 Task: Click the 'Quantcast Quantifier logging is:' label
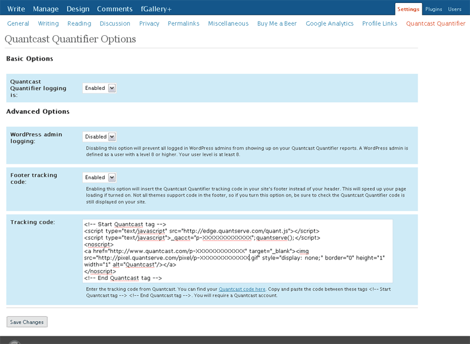coord(38,88)
